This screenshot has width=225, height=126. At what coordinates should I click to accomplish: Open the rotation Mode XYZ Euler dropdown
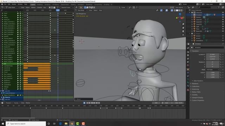pos(213,70)
